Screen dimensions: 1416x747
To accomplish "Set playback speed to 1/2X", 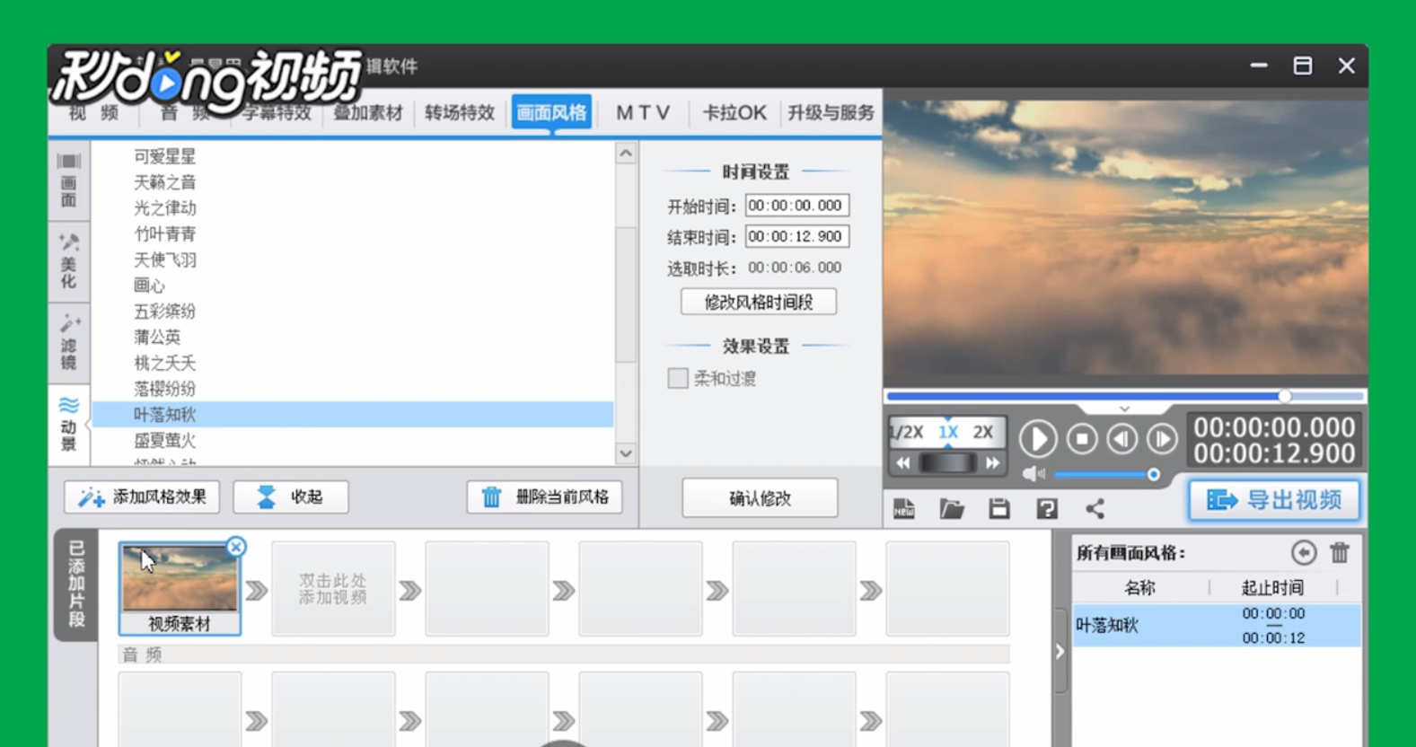I will click(908, 432).
